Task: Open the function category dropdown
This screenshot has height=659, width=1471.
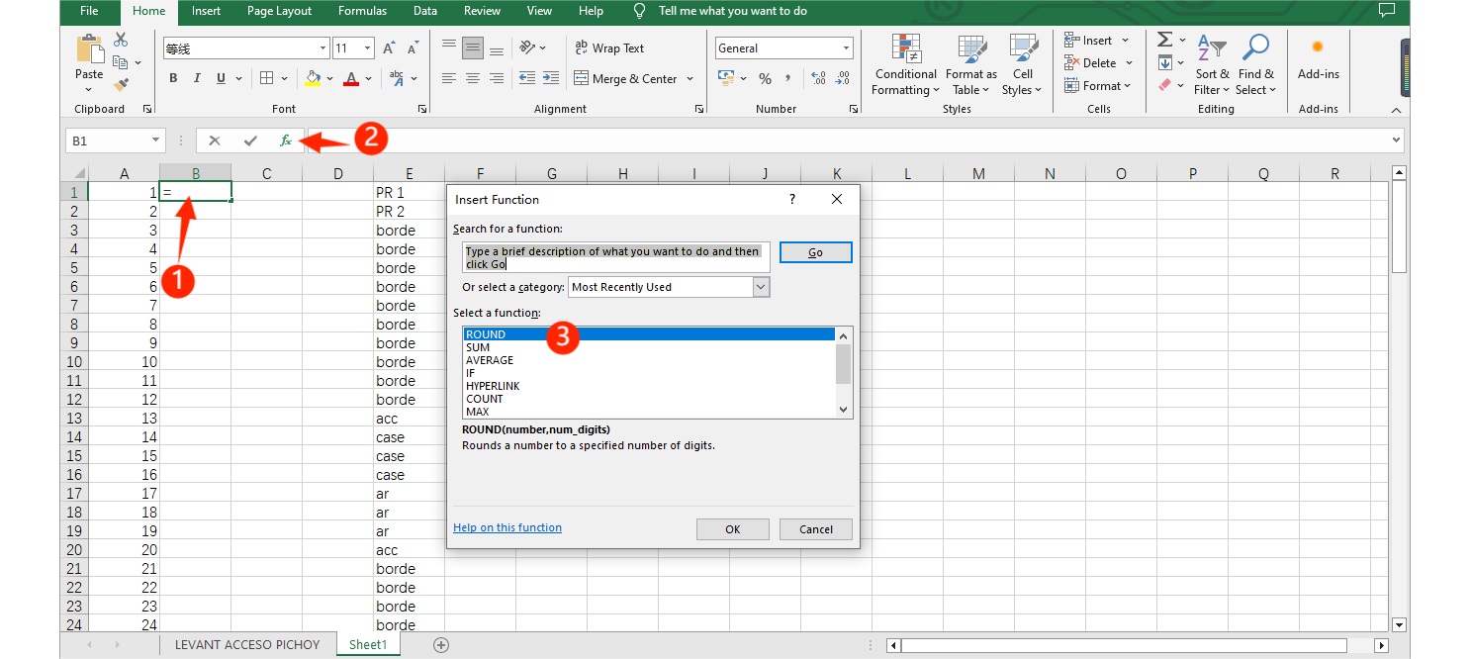Action: [760, 287]
